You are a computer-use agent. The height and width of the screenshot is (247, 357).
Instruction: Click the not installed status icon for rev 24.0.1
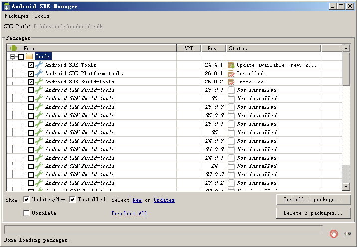[231, 158]
